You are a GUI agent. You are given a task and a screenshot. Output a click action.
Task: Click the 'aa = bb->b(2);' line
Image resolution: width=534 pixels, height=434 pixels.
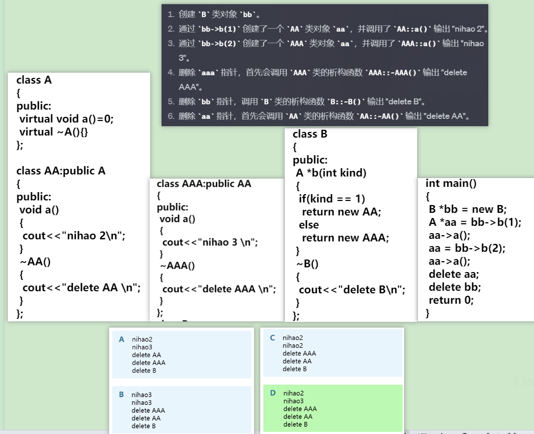467,248
